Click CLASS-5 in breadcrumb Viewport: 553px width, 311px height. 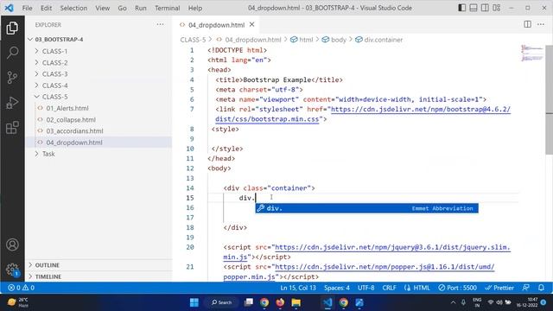coord(193,40)
